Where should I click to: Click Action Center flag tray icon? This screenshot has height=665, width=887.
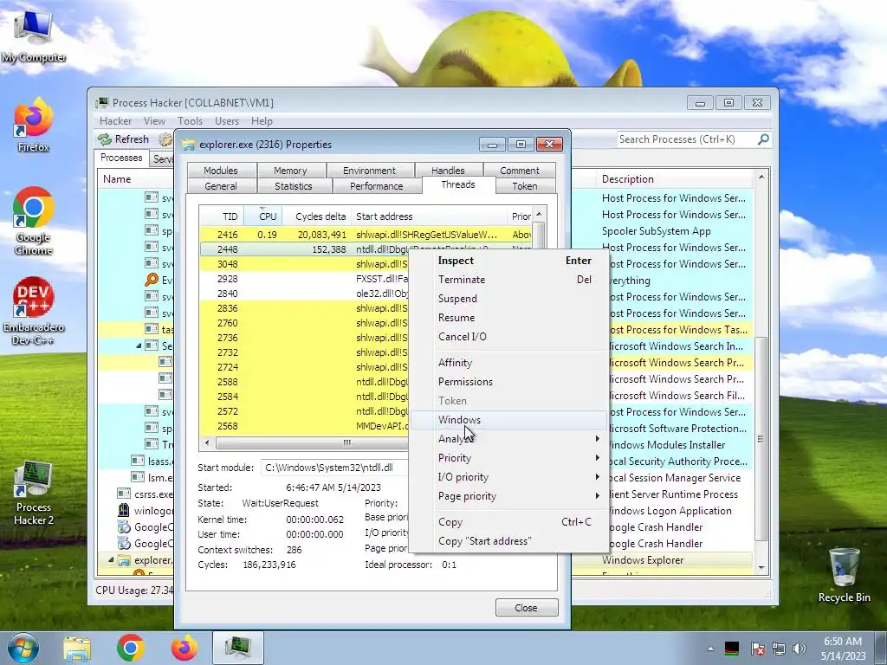[757, 649]
